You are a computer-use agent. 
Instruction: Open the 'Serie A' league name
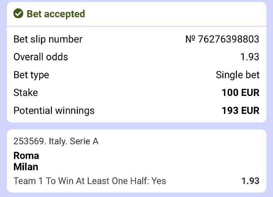click(x=84, y=141)
